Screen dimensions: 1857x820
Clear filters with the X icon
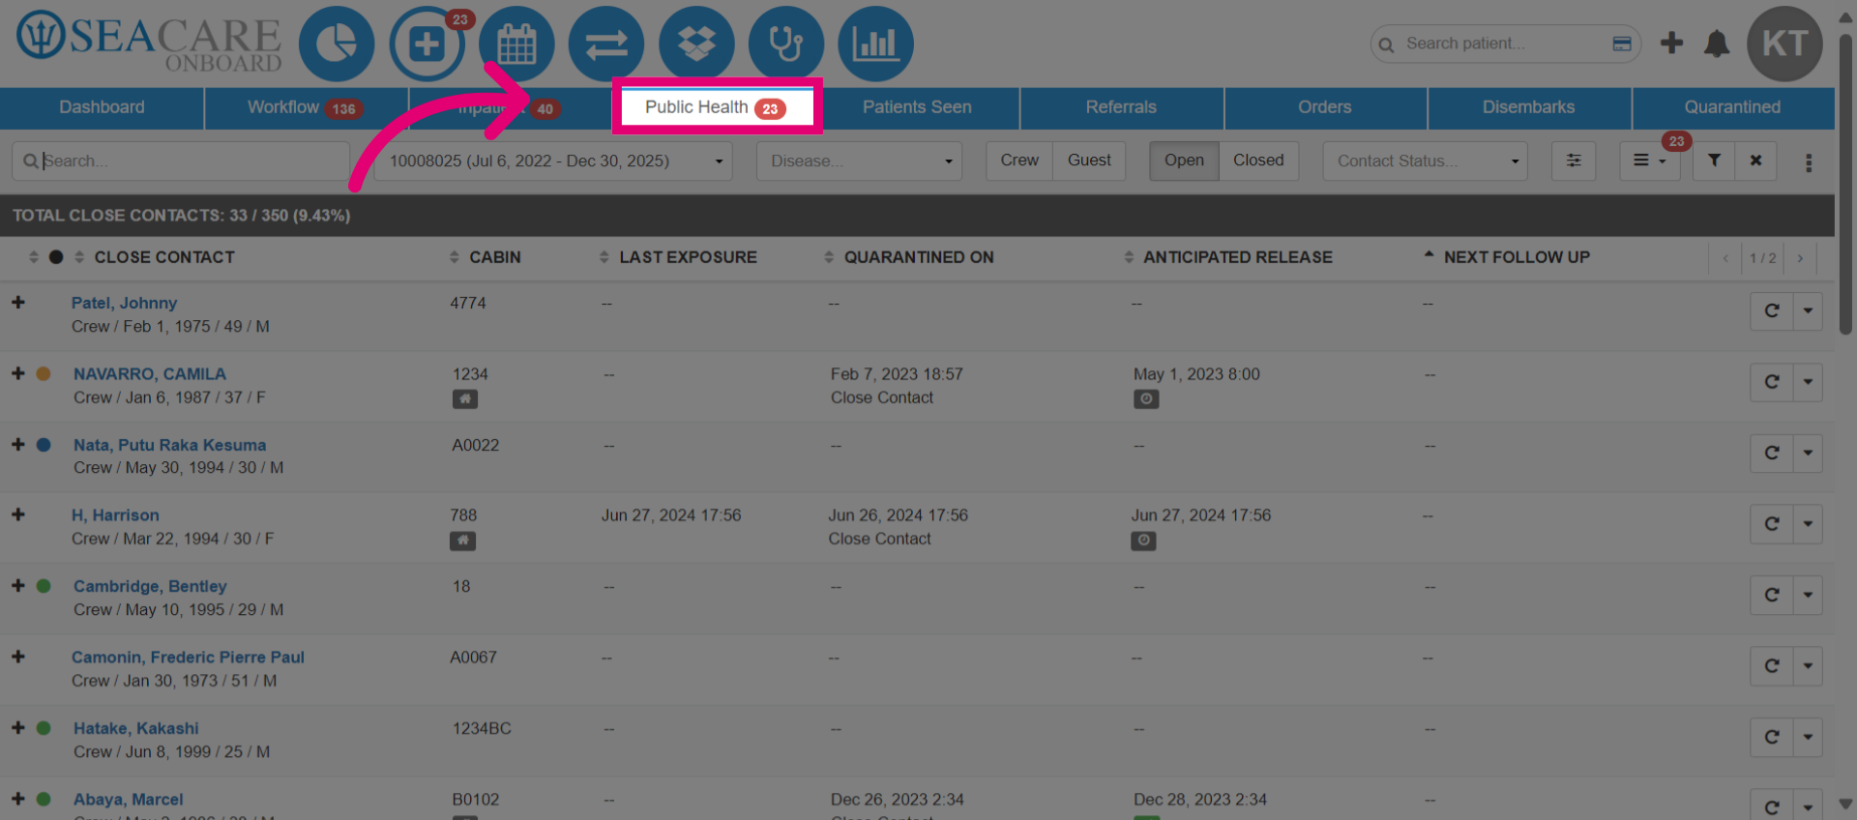(x=1756, y=161)
